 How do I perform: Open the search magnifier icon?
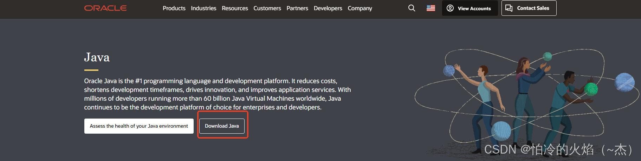pos(412,8)
